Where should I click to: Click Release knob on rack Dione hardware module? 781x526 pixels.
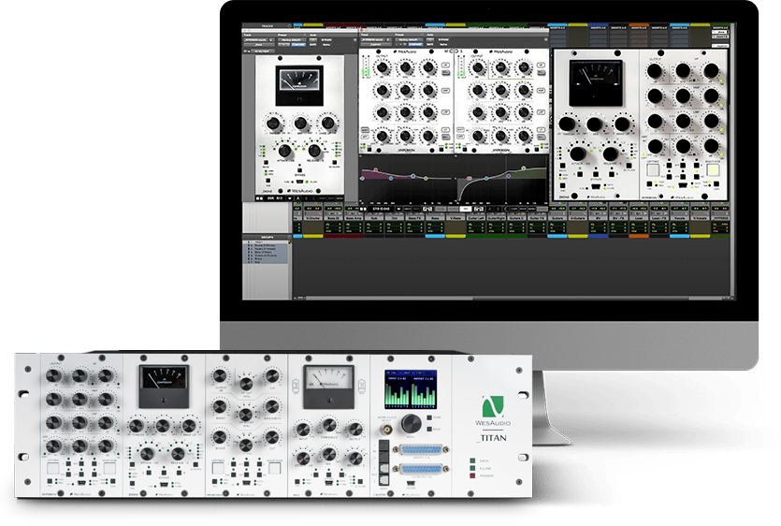178,453
